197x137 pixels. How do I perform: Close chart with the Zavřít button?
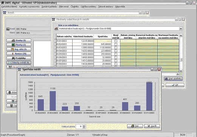(152, 126)
